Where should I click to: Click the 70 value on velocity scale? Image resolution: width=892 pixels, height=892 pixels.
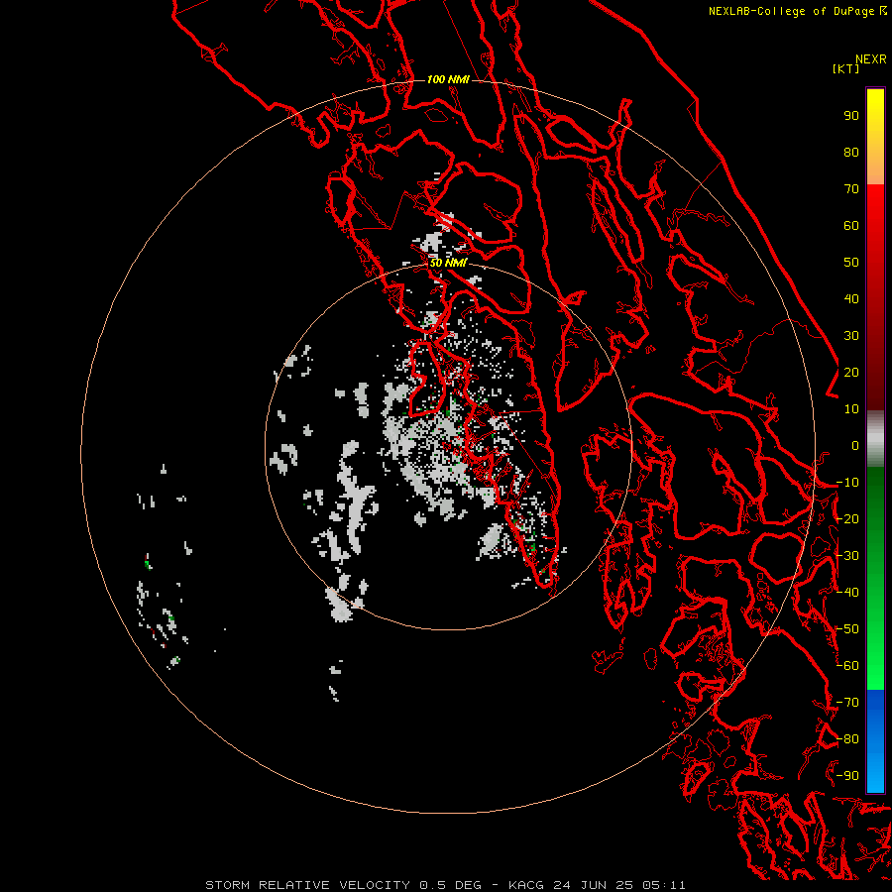[851, 189]
